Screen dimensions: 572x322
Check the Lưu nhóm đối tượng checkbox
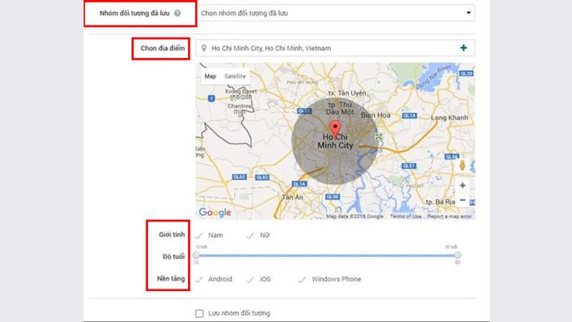pyautogui.click(x=199, y=313)
